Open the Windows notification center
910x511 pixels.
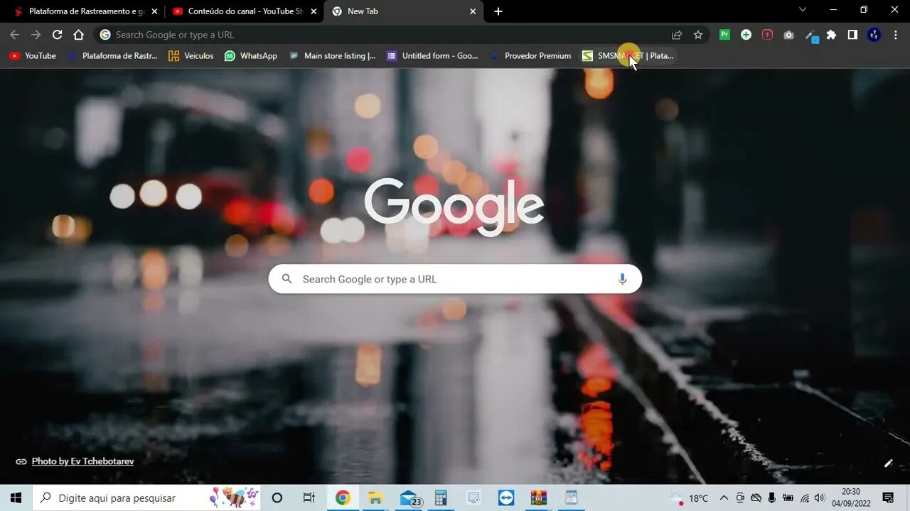888,498
